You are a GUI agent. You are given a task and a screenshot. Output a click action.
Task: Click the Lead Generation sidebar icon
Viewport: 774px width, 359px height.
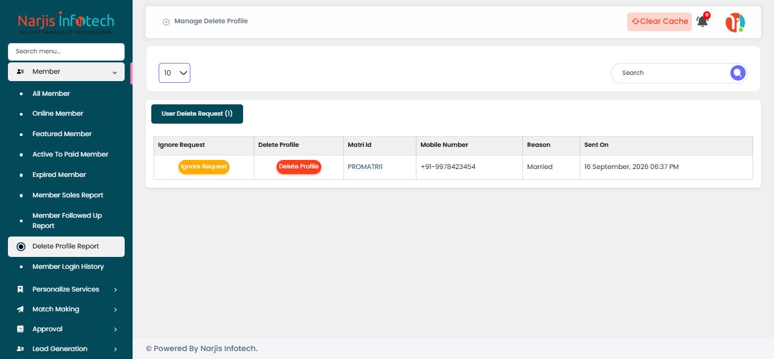[x=20, y=349]
